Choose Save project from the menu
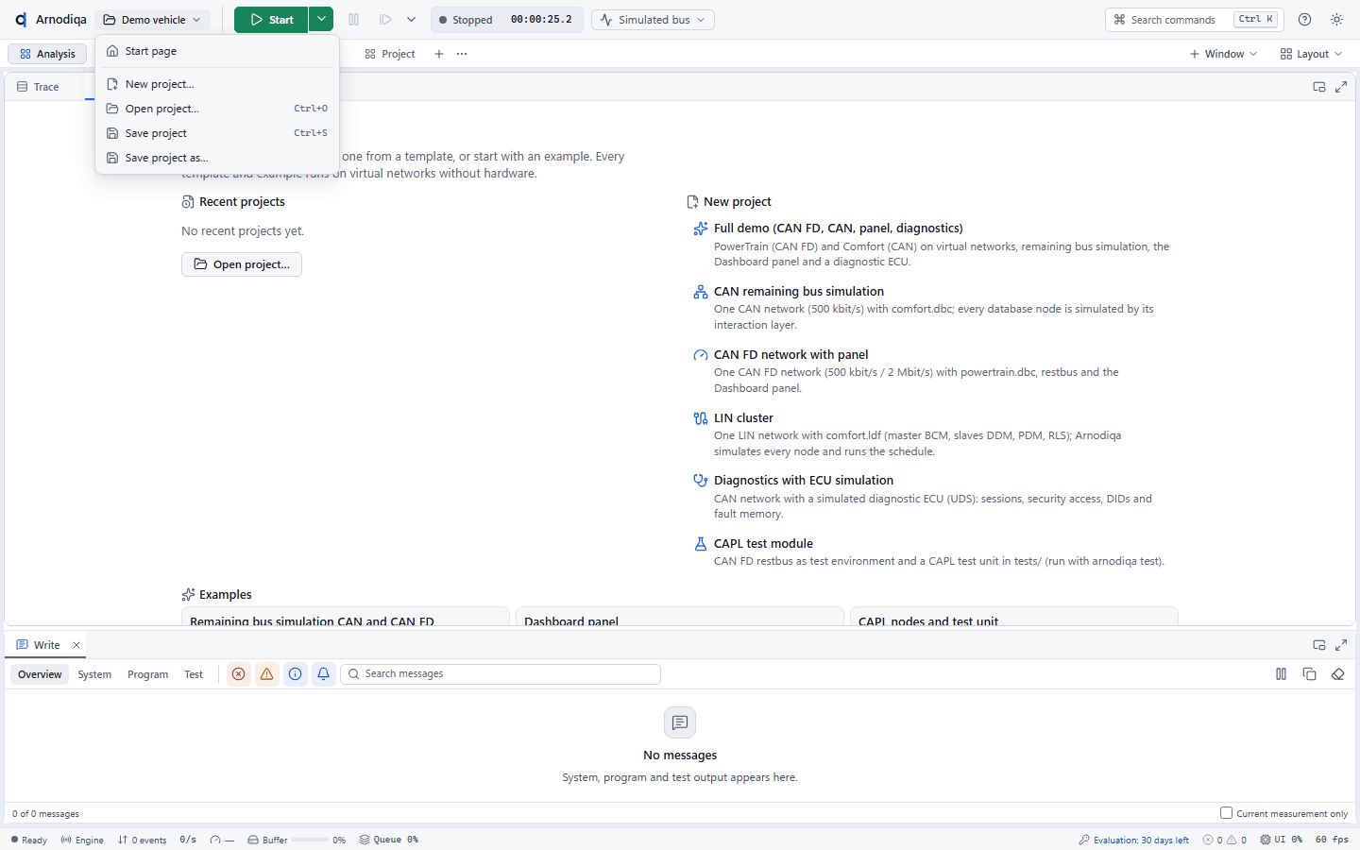The image size is (1360, 850). (x=217, y=133)
